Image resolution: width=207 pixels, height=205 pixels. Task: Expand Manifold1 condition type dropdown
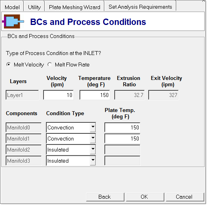[x=93, y=139]
